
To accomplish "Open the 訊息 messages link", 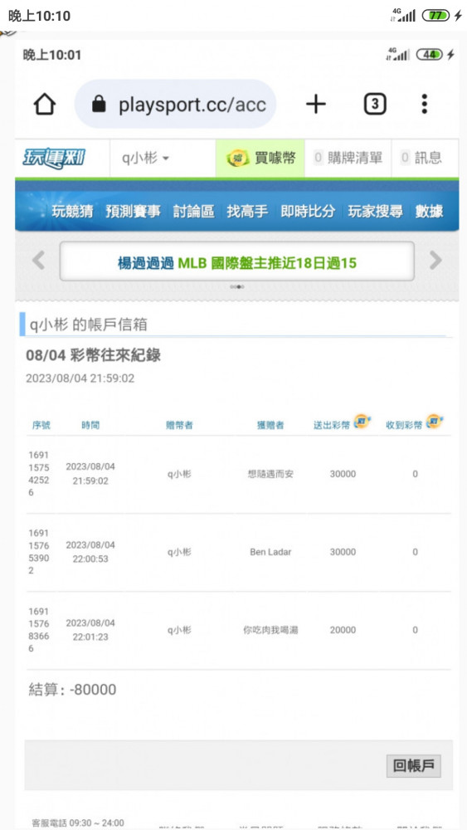I will pyautogui.click(x=421, y=158).
